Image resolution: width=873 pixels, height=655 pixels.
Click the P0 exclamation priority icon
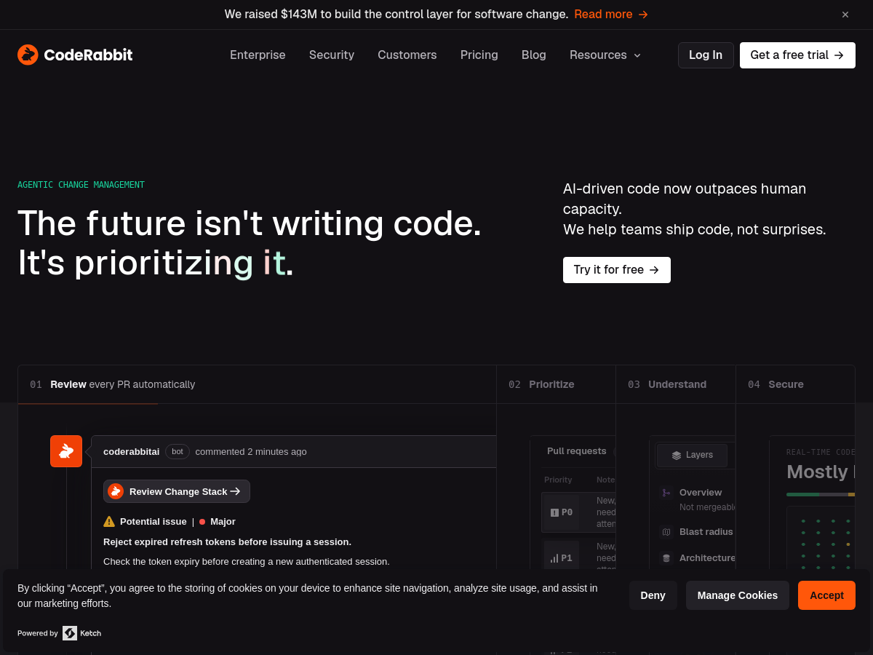[554, 512]
